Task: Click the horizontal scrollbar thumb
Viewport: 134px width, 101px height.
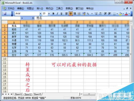Action: tap(89, 94)
